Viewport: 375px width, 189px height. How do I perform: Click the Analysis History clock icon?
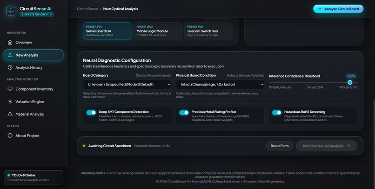(x=10, y=67)
